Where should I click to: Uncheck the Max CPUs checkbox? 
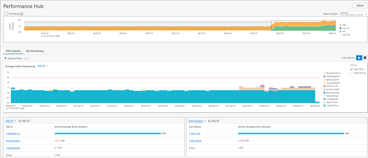(351, 69)
